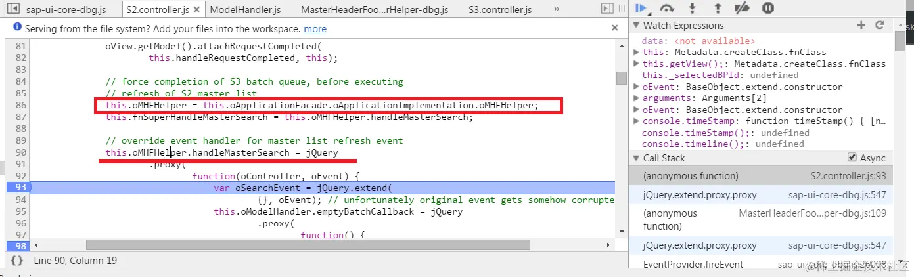Select the EventProvider.fireEvent stack frame
Image resolution: width=914 pixels, height=277 pixels.
pyautogui.click(x=761, y=265)
